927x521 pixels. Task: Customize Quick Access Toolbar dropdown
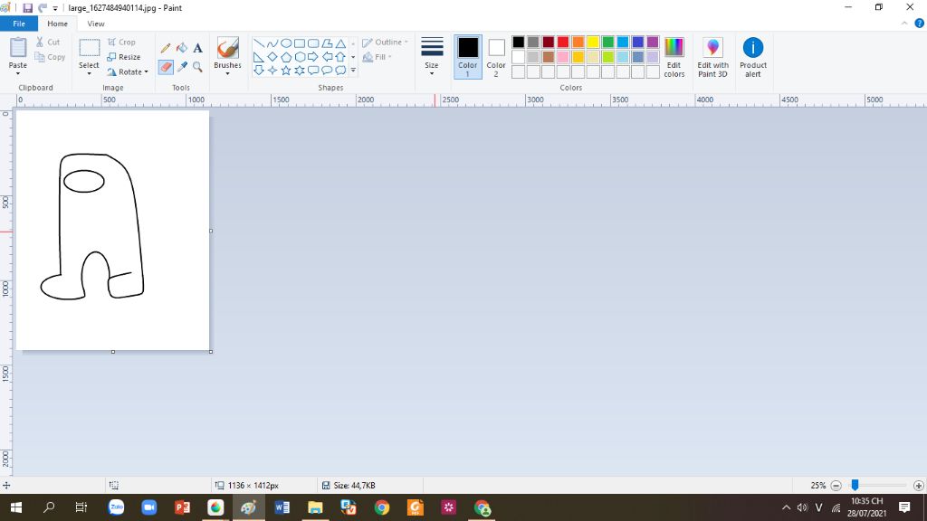click(55, 9)
